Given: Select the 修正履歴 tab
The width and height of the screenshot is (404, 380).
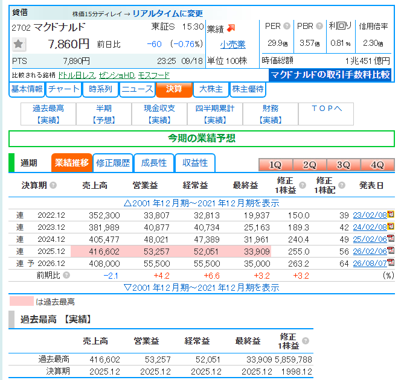Looking at the screenshot, I should (x=112, y=163).
